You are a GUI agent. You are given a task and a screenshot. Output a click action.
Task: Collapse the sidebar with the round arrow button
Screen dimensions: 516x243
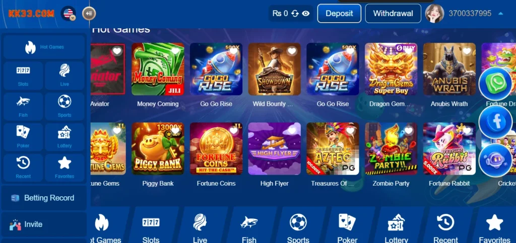pyautogui.click(x=89, y=14)
